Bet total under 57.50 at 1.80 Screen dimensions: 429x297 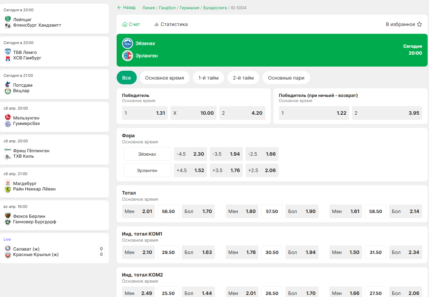tap(242, 211)
